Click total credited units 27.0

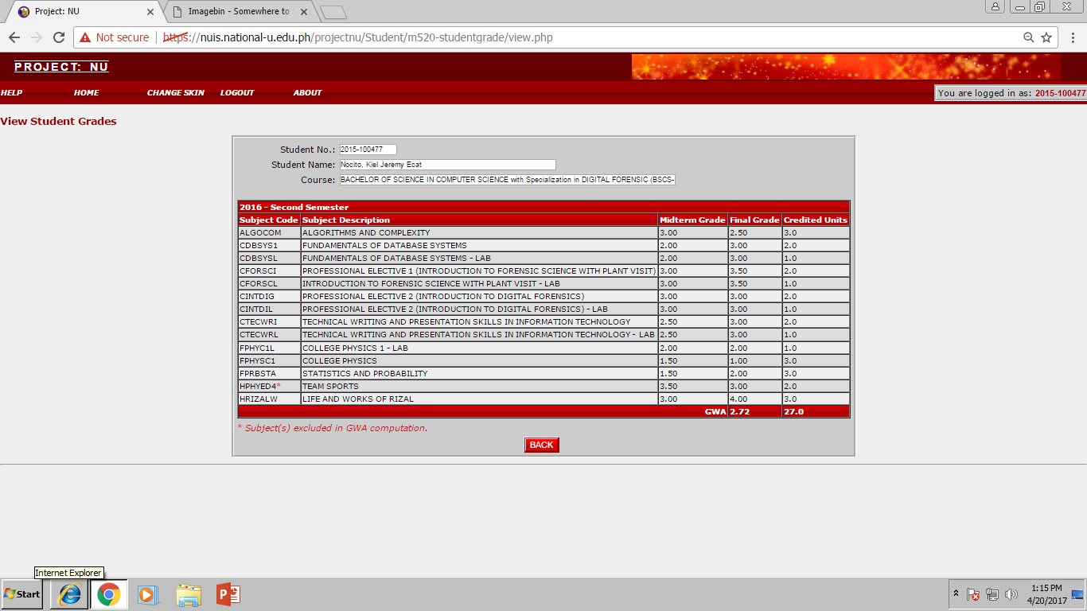793,411
